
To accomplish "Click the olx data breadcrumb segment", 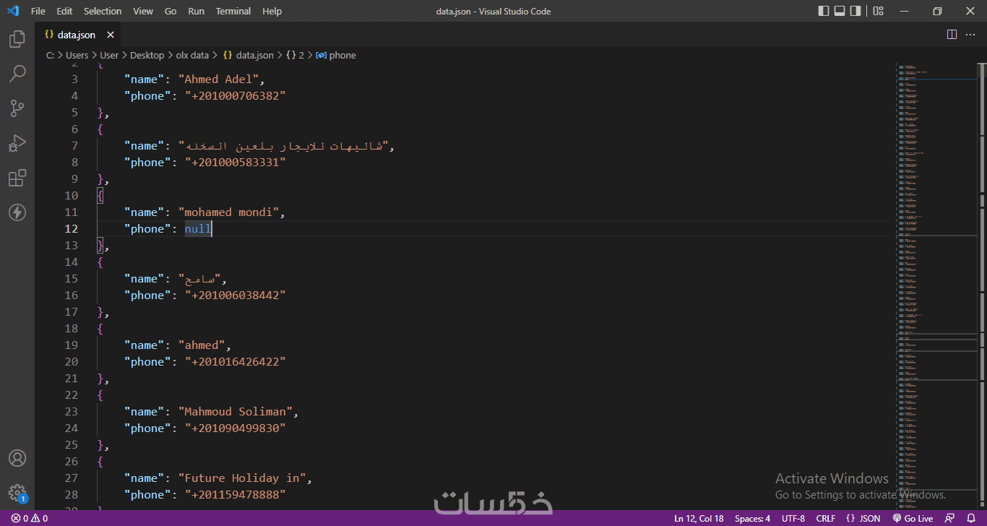I will point(192,55).
